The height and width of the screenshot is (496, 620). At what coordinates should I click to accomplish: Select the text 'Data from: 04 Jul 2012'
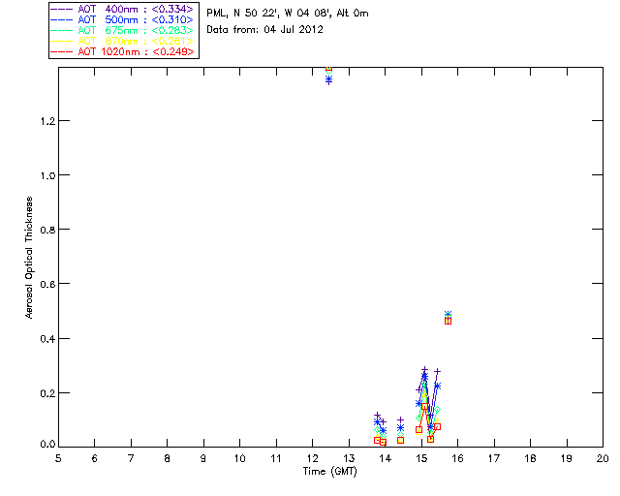point(264,30)
